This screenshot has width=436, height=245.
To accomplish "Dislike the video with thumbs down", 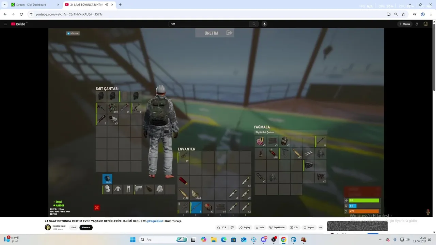I will coord(232,227).
